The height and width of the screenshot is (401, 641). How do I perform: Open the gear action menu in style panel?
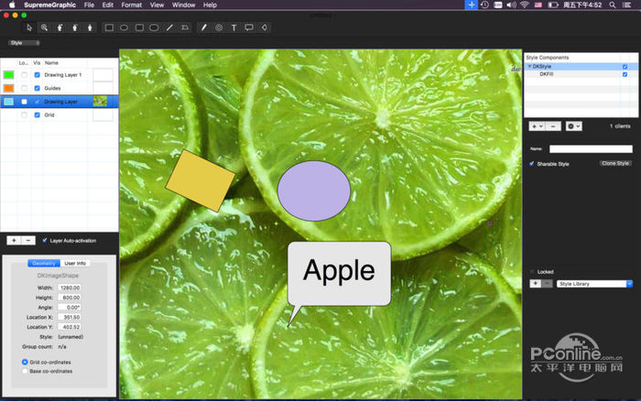tap(572, 125)
